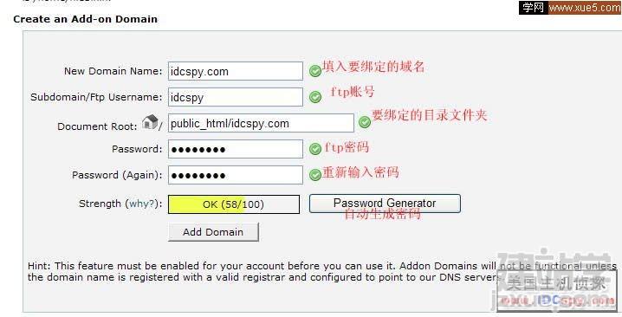The image size is (622, 317).
Task: Click the red "ftp账号" annotation text
Action: [353, 92]
